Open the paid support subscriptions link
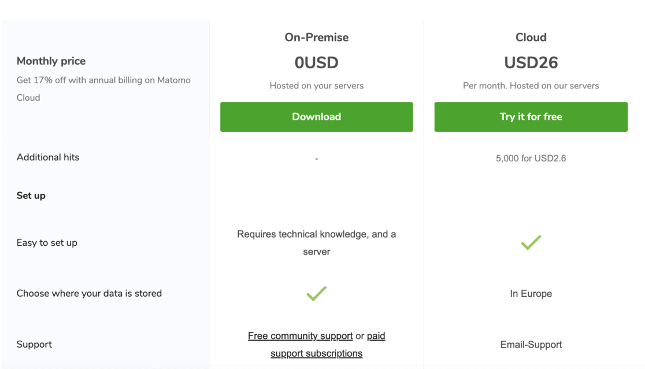645x369 pixels. tap(317, 353)
